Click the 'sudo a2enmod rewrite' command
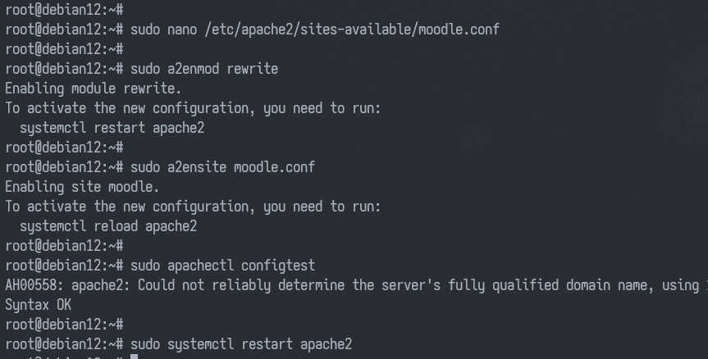708x359 pixels. [204, 69]
